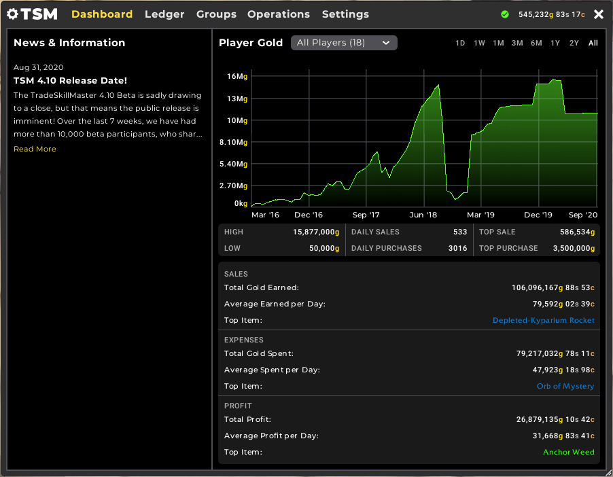
Task: Open the Dashboard tab
Action: (102, 14)
